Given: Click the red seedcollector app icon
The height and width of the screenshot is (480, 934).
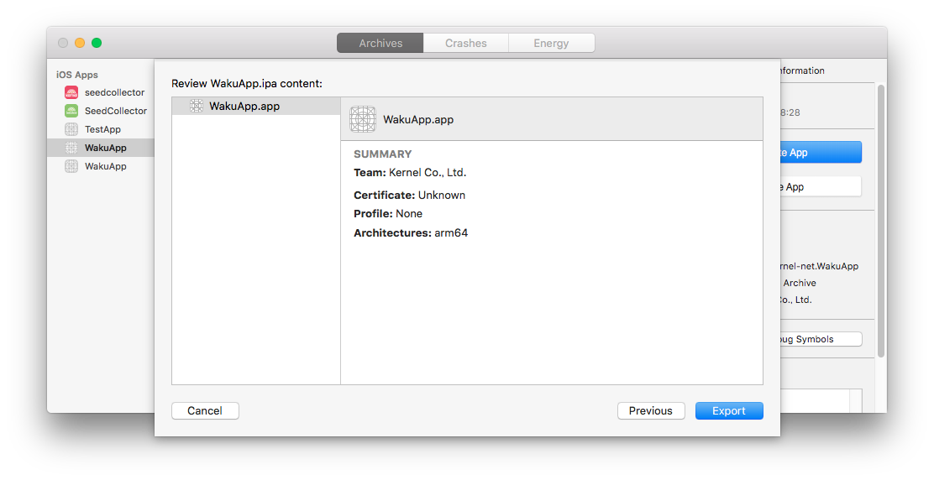Looking at the screenshot, I should pyautogui.click(x=71, y=92).
